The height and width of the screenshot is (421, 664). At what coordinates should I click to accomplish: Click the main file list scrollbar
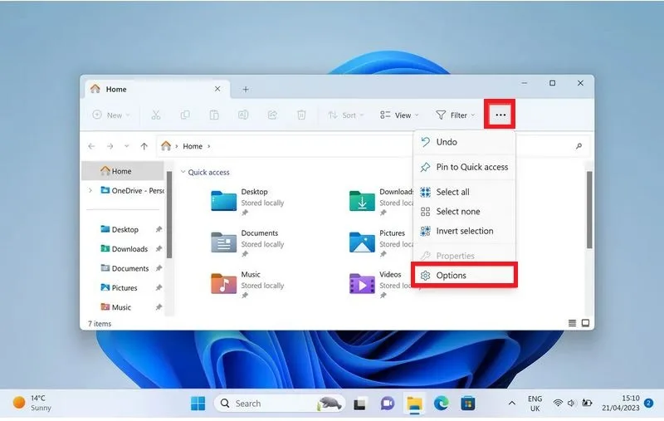pyautogui.click(x=589, y=209)
